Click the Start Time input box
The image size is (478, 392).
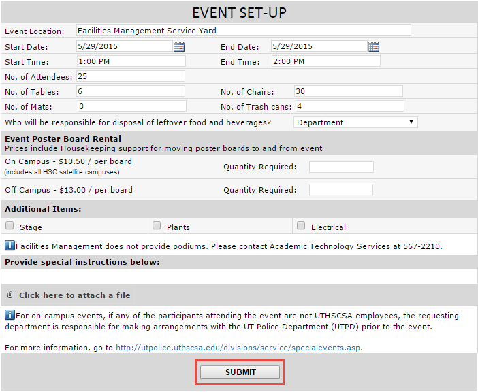tap(130, 61)
